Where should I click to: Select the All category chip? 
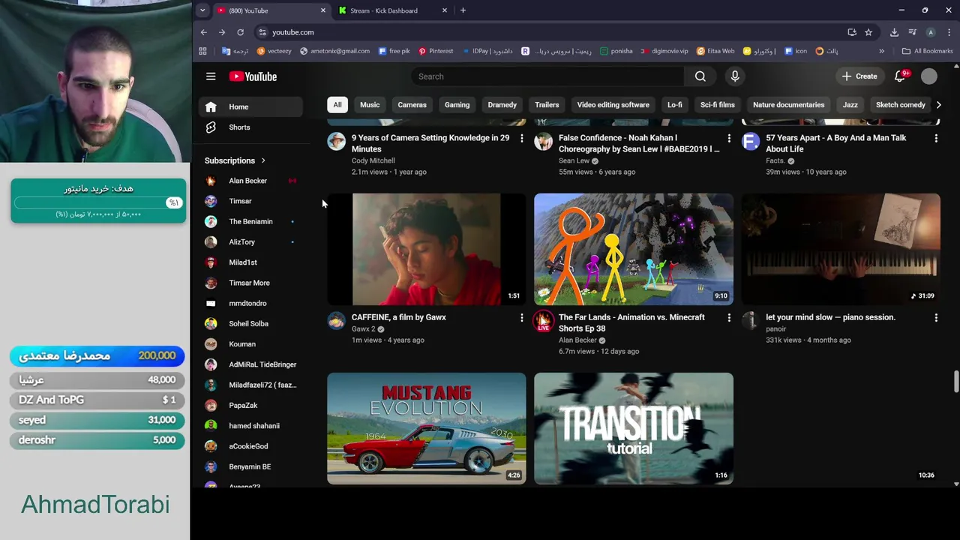tap(337, 105)
